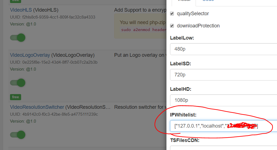
Task: Click the VideoHLS Version @1.0 text
Action: point(23,24)
